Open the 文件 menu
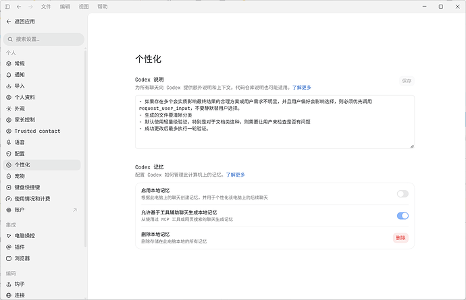This screenshot has width=466, height=300. pos(46,7)
